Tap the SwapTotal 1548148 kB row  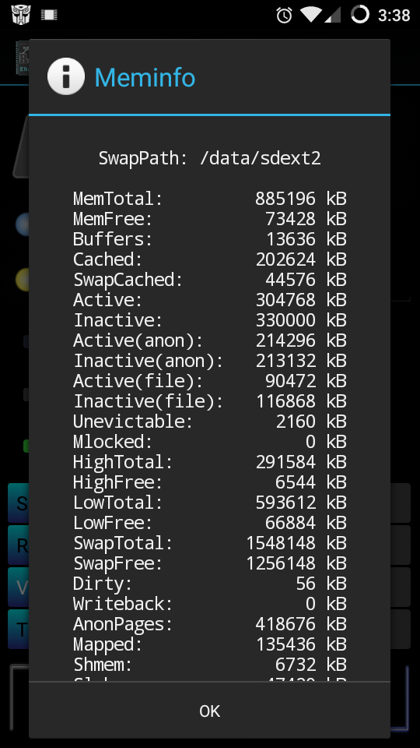[x=209, y=543]
